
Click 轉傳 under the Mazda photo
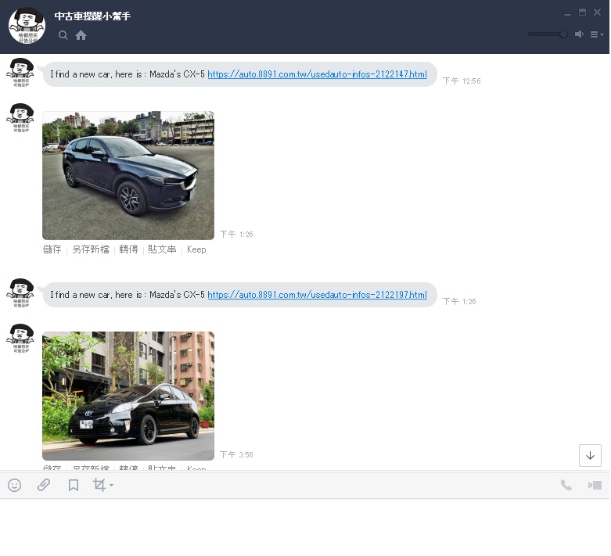128,249
